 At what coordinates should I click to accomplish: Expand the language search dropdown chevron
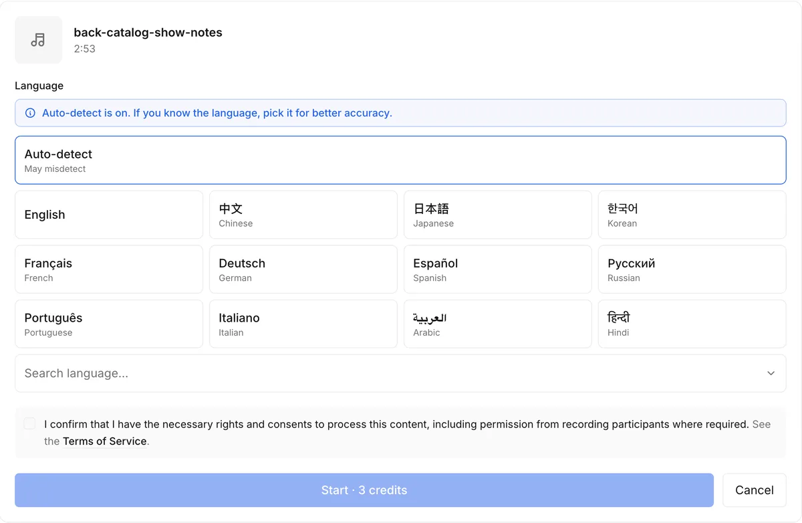771,373
